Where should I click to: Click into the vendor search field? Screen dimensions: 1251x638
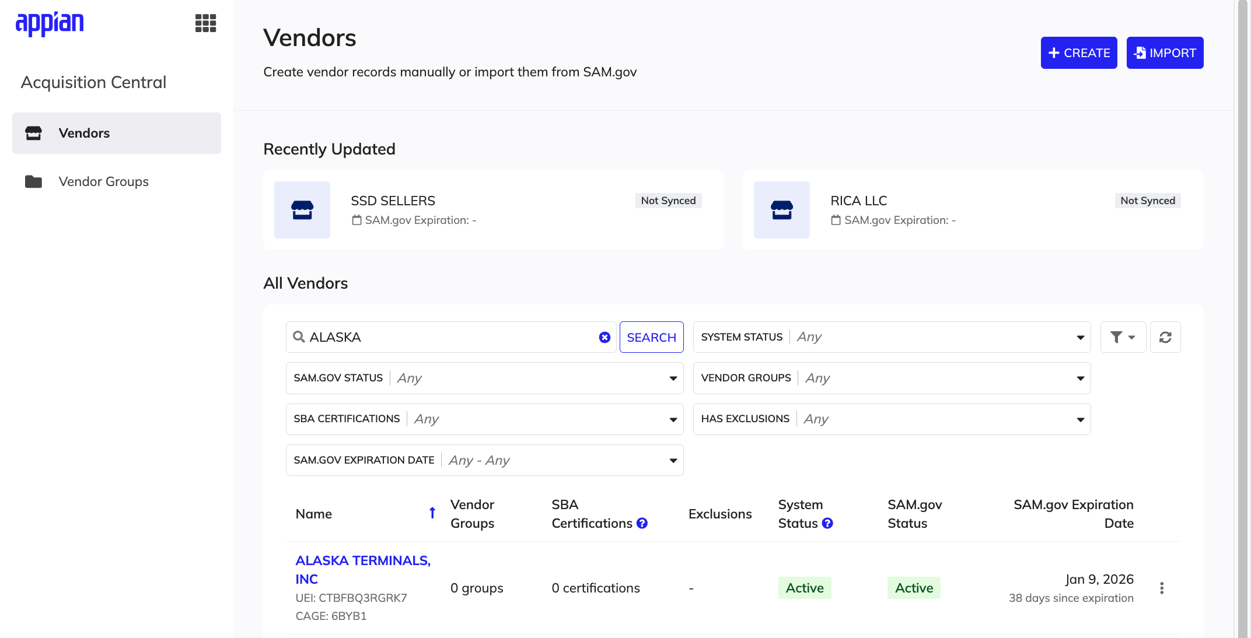tap(450, 337)
